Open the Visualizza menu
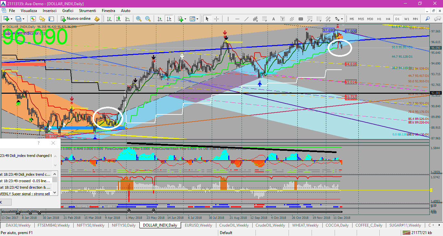 pyautogui.click(x=29, y=11)
